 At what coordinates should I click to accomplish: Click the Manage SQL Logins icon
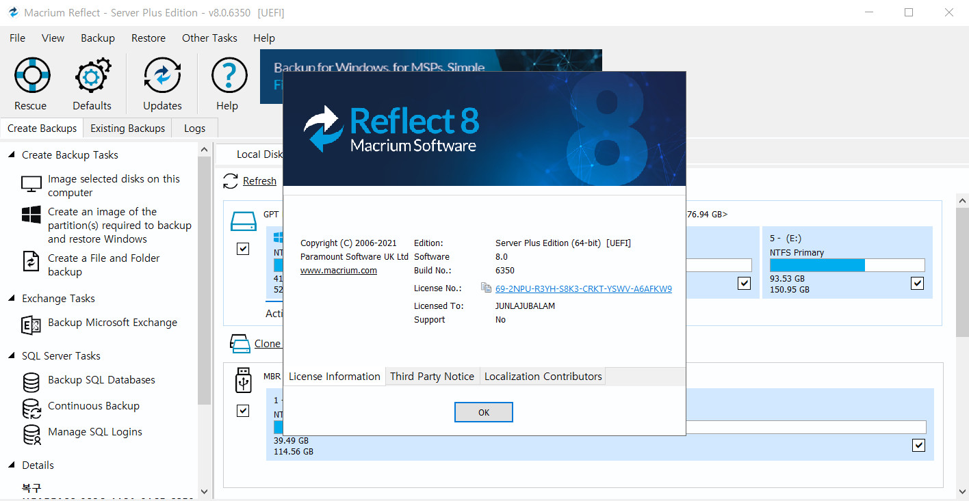click(31, 434)
